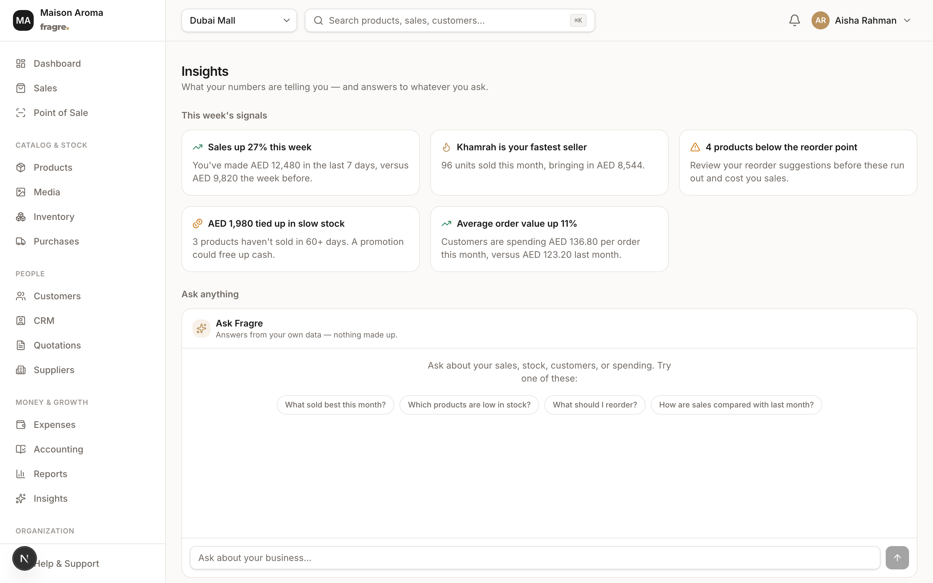Open the Dubai Mall location dropdown

(239, 20)
